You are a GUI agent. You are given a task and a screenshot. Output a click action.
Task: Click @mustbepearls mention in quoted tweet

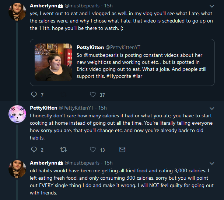[x=101, y=55]
